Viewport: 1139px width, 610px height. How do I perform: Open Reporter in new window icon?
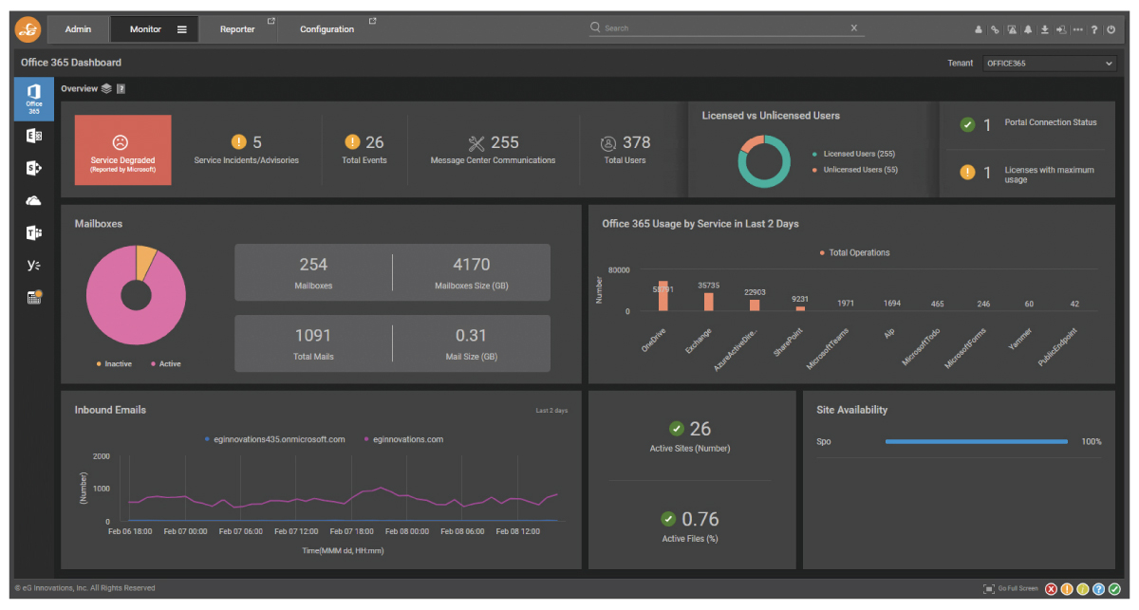(271, 21)
